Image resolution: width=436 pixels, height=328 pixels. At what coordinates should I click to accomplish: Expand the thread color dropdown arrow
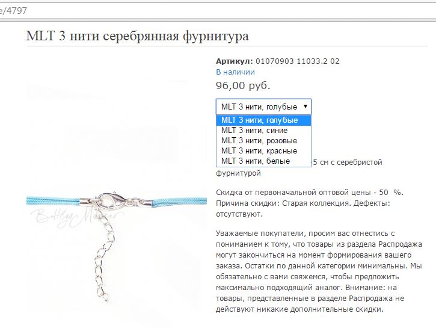[306, 107]
